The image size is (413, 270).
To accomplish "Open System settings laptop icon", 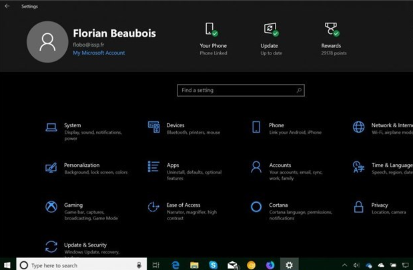I will pos(51,127).
